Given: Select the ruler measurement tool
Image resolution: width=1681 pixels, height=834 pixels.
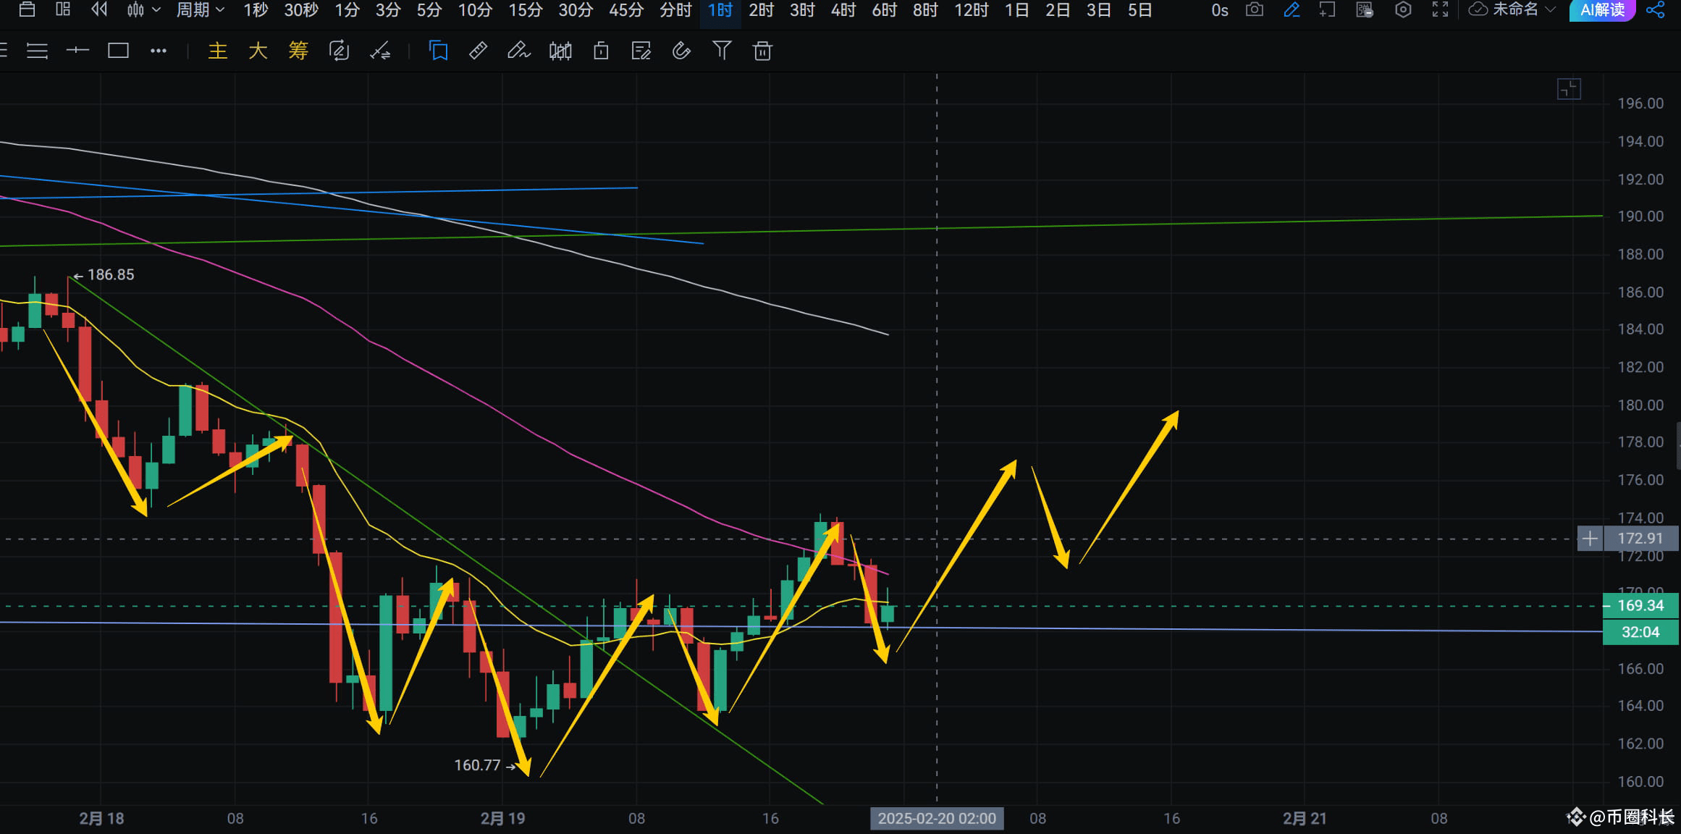Looking at the screenshot, I should (478, 51).
